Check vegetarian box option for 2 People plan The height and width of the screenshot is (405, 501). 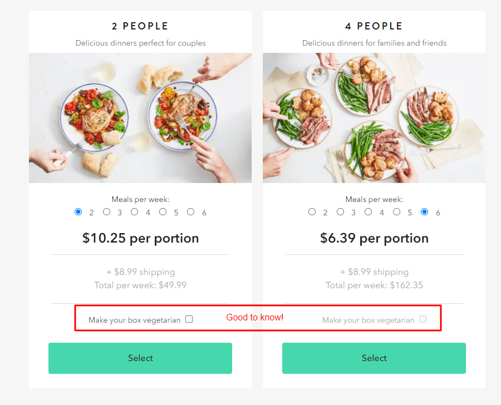pyautogui.click(x=189, y=319)
